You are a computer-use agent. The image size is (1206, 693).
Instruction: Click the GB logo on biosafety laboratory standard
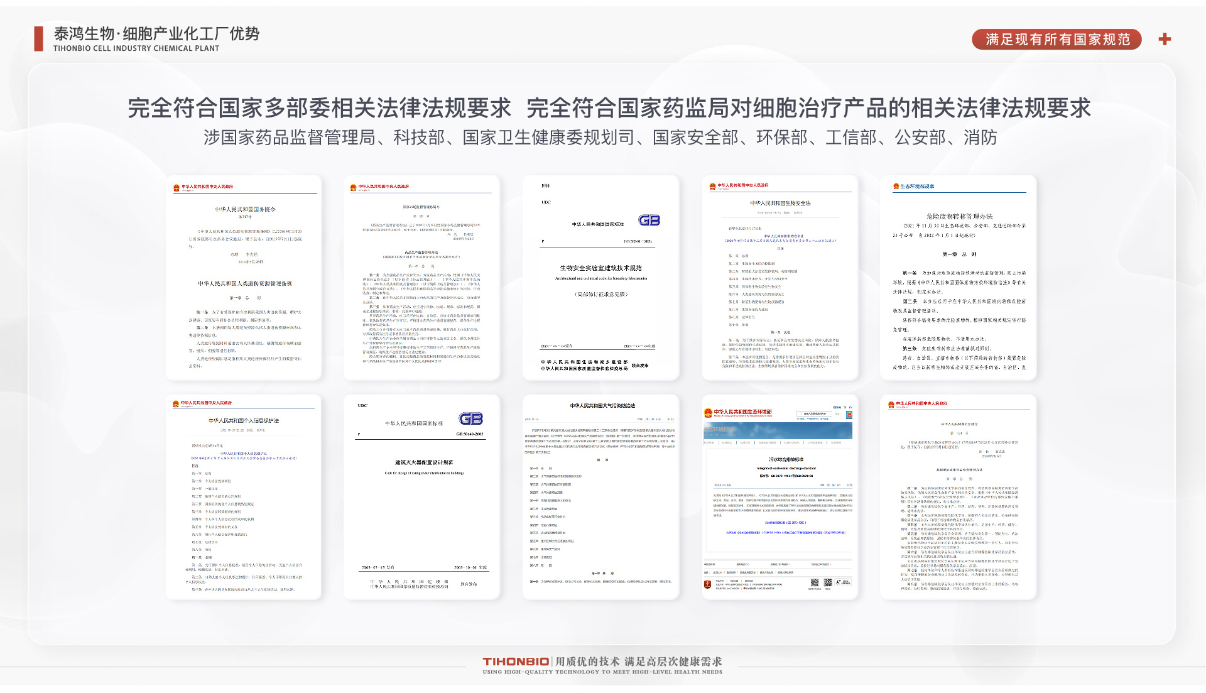tap(649, 220)
